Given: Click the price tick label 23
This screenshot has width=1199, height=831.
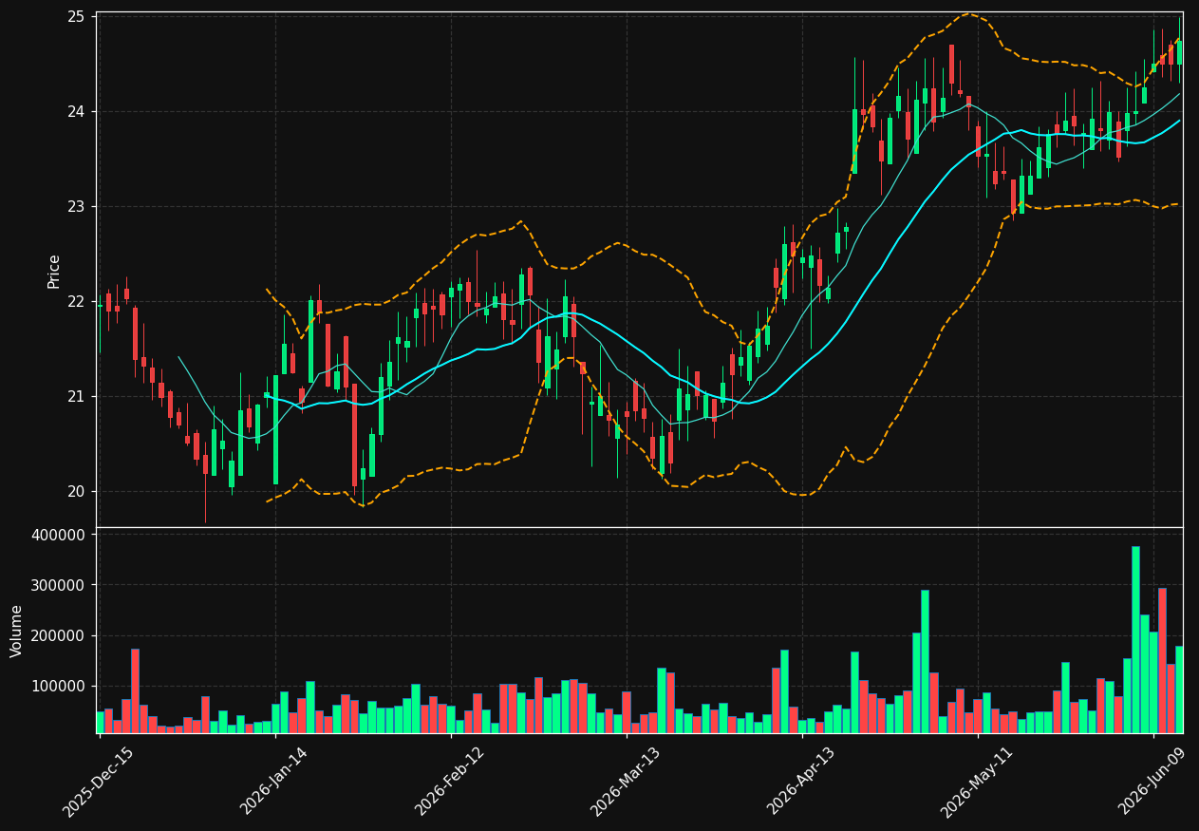Looking at the screenshot, I should point(76,207).
